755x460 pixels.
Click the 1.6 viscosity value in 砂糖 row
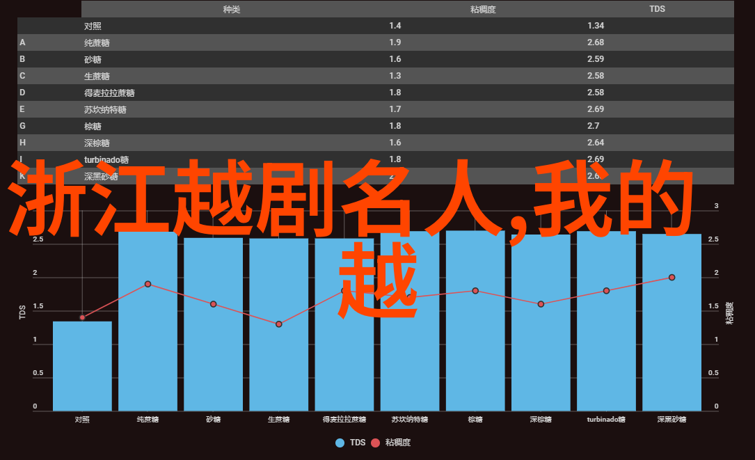[395, 58]
